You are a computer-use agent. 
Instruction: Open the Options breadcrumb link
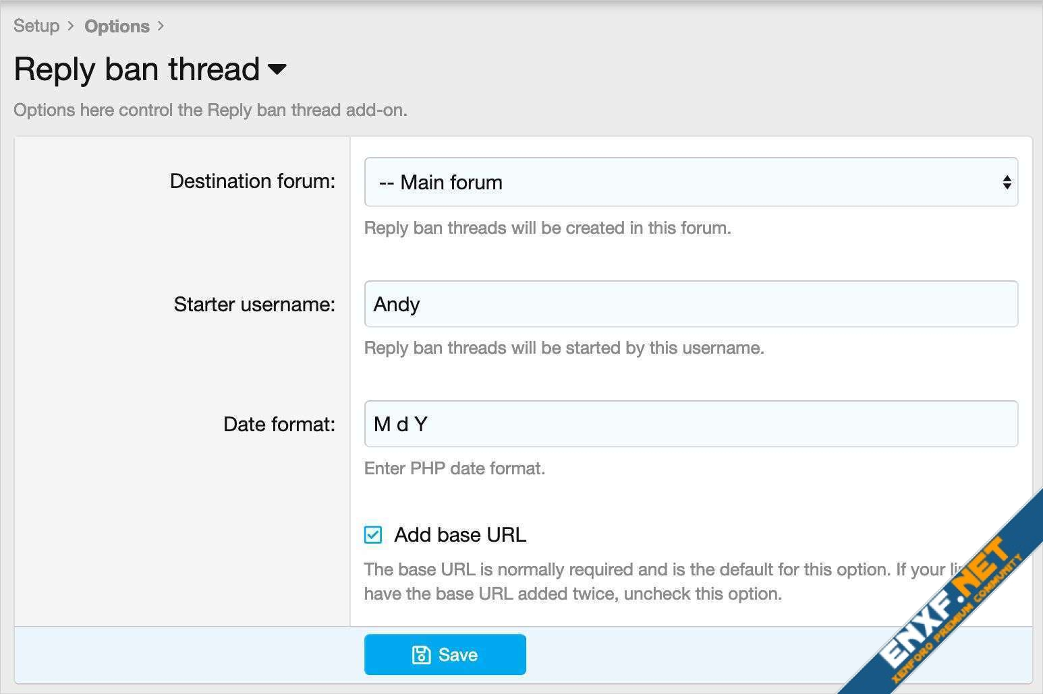pyautogui.click(x=117, y=26)
